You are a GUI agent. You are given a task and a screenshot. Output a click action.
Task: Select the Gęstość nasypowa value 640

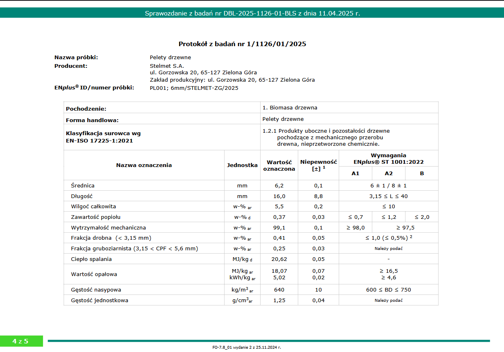(279, 290)
